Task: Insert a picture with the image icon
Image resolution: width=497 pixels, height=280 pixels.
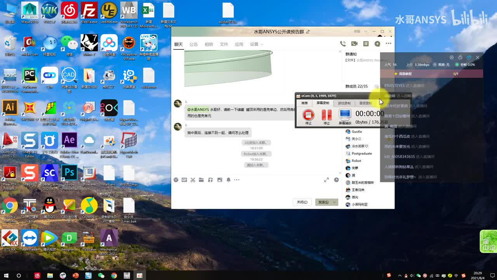Action: pyautogui.click(x=220, y=180)
